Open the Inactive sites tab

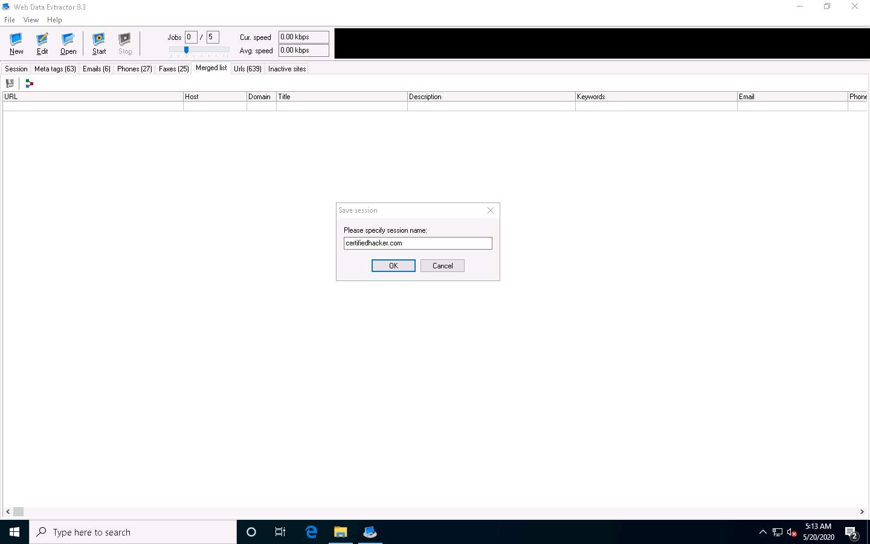point(287,69)
